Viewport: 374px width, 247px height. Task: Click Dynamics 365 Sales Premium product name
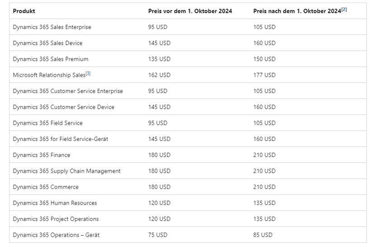pos(51,59)
